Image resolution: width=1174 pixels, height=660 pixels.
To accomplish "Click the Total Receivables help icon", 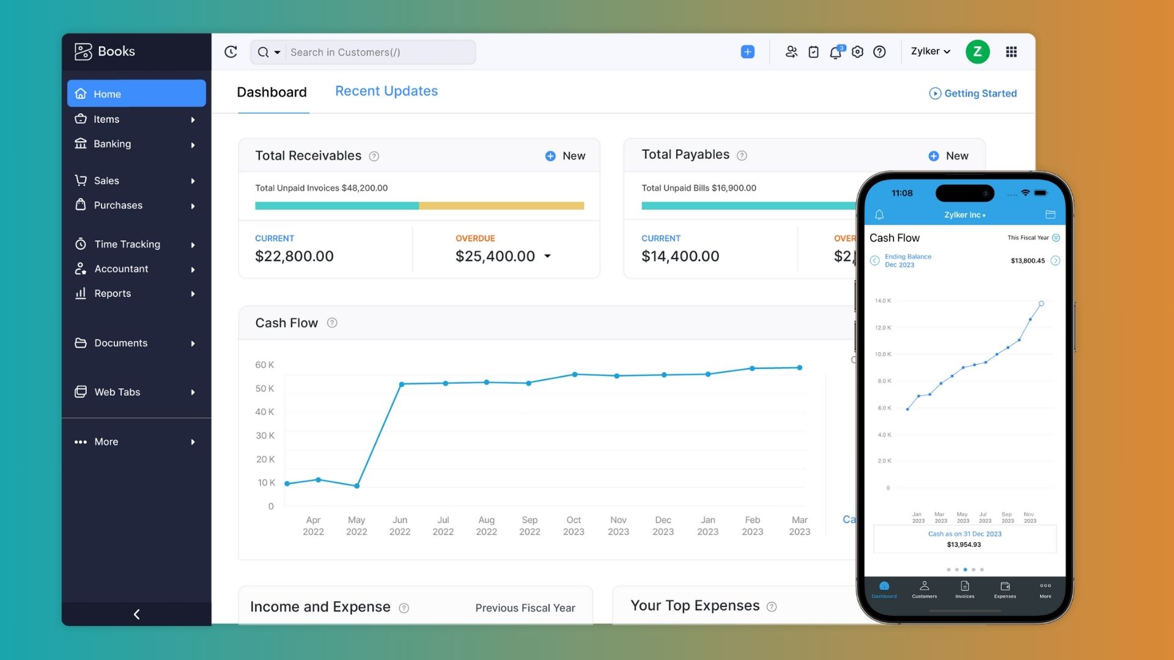I will pos(374,156).
